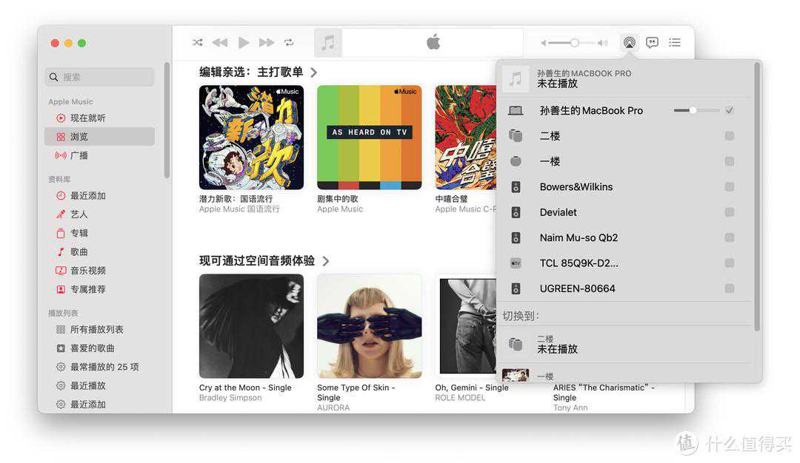Expand the 现可通过空间音频体验 section arrow
Screen dimensions: 800x463
[326, 261]
